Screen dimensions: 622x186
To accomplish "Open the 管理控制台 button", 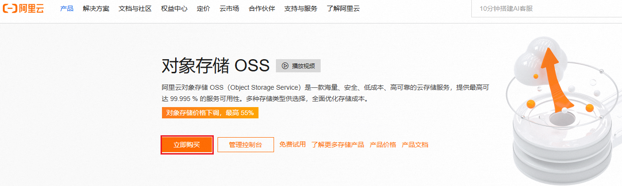I will pyautogui.click(x=245, y=145).
